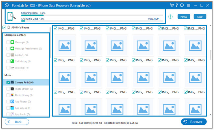The width and height of the screenshot is (214, 130).
Task: Click the Voicemail icon
Action: click(12, 68)
